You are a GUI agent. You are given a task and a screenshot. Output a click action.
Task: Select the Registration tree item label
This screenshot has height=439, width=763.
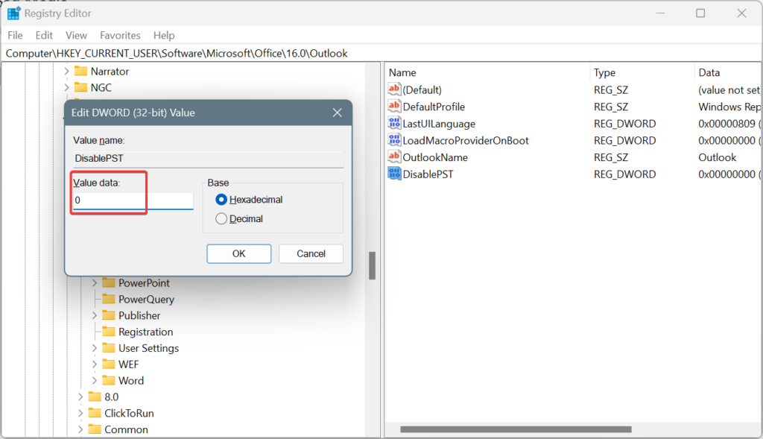[146, 332]
